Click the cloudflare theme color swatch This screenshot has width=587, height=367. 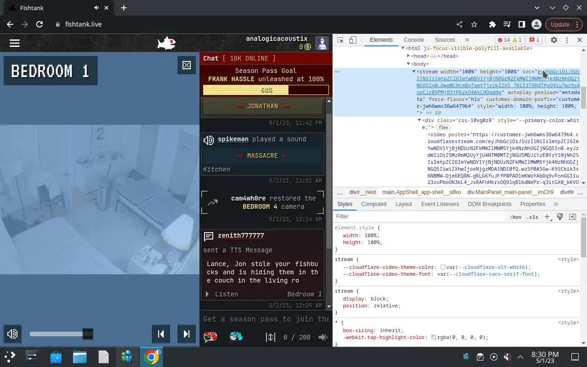pos(443,267)
